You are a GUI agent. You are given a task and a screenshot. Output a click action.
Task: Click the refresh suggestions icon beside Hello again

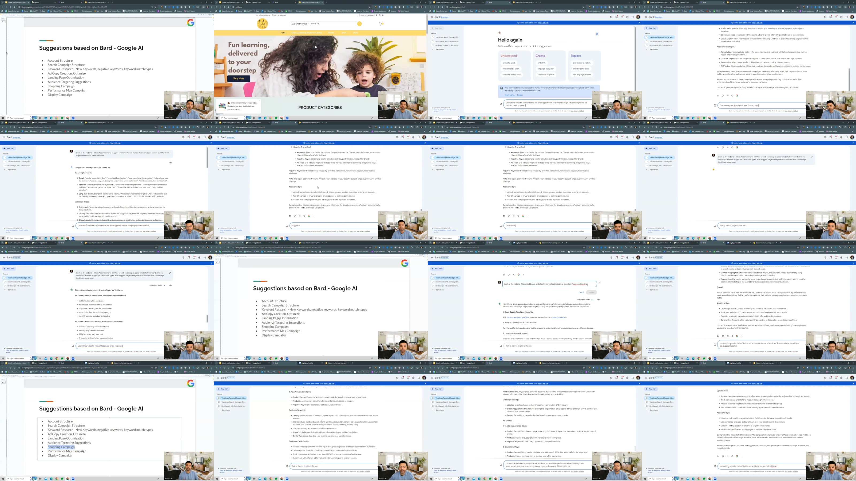tap(597, 34)
